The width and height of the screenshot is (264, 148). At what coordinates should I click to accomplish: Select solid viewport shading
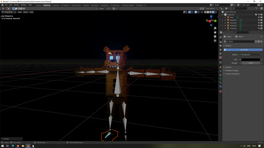208,12
